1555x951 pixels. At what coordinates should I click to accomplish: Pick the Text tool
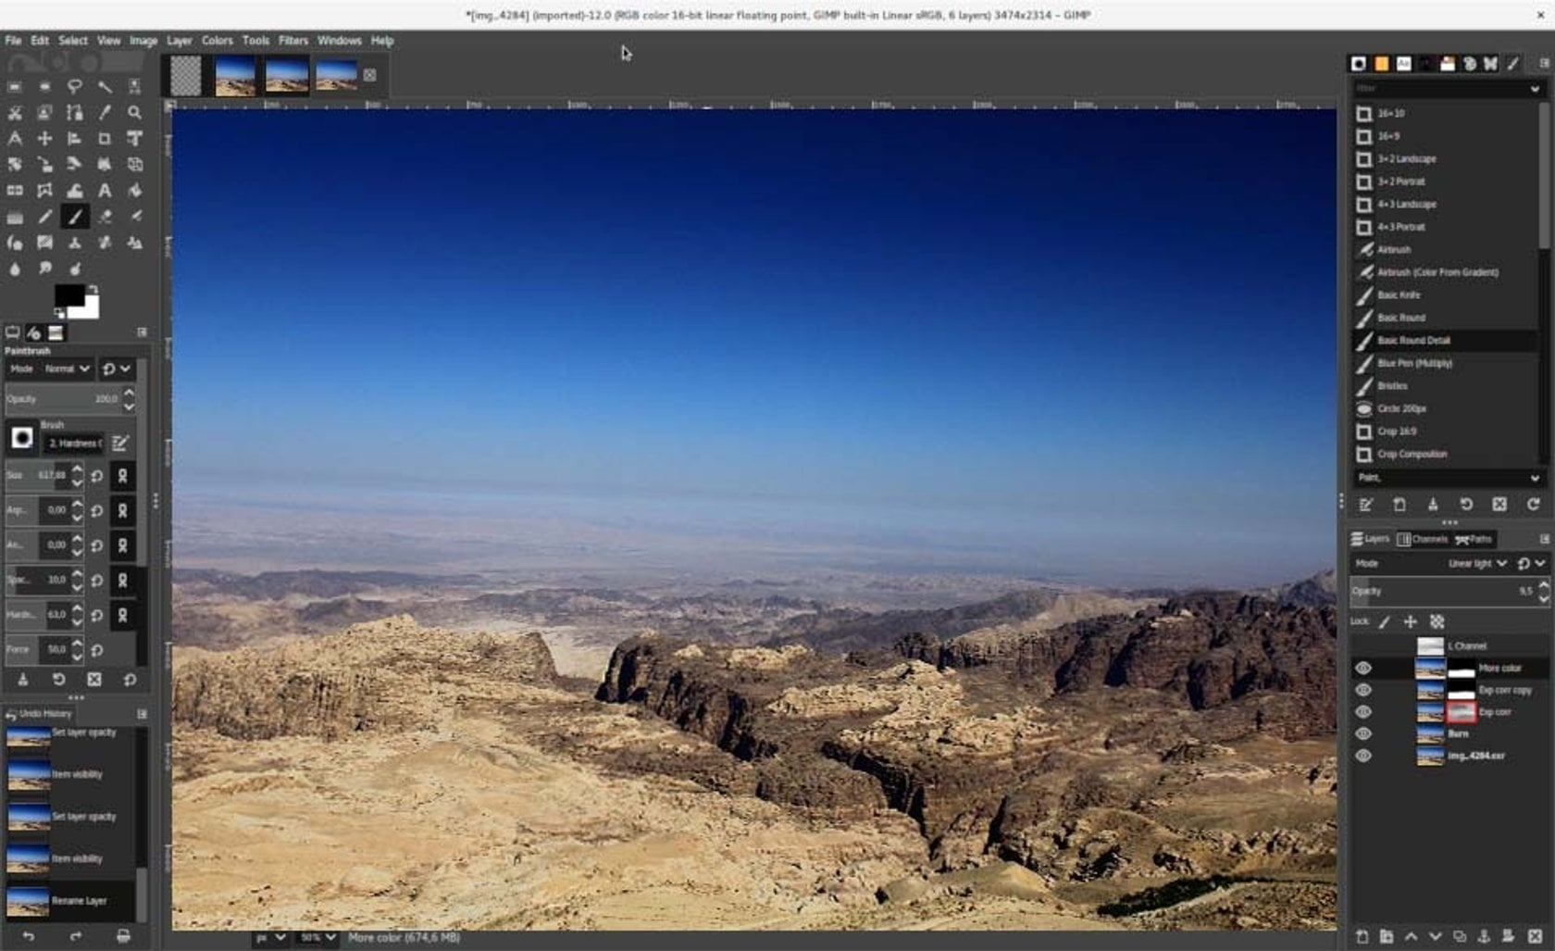[105, 191]
